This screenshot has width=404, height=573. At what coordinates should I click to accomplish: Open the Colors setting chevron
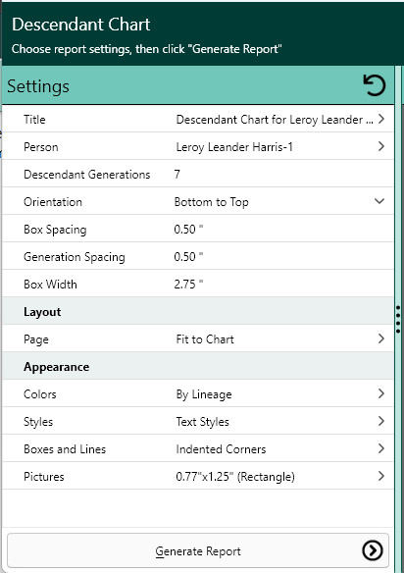[381, 393]
